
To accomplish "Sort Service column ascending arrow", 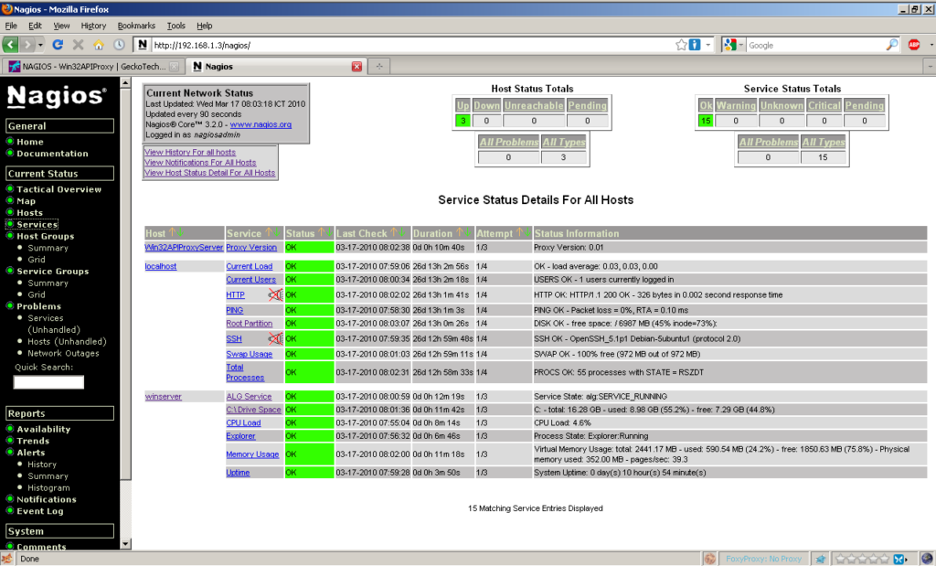I will point(268,232).
